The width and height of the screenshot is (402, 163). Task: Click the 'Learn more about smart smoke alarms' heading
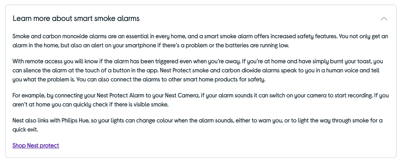tap(76, 18)
